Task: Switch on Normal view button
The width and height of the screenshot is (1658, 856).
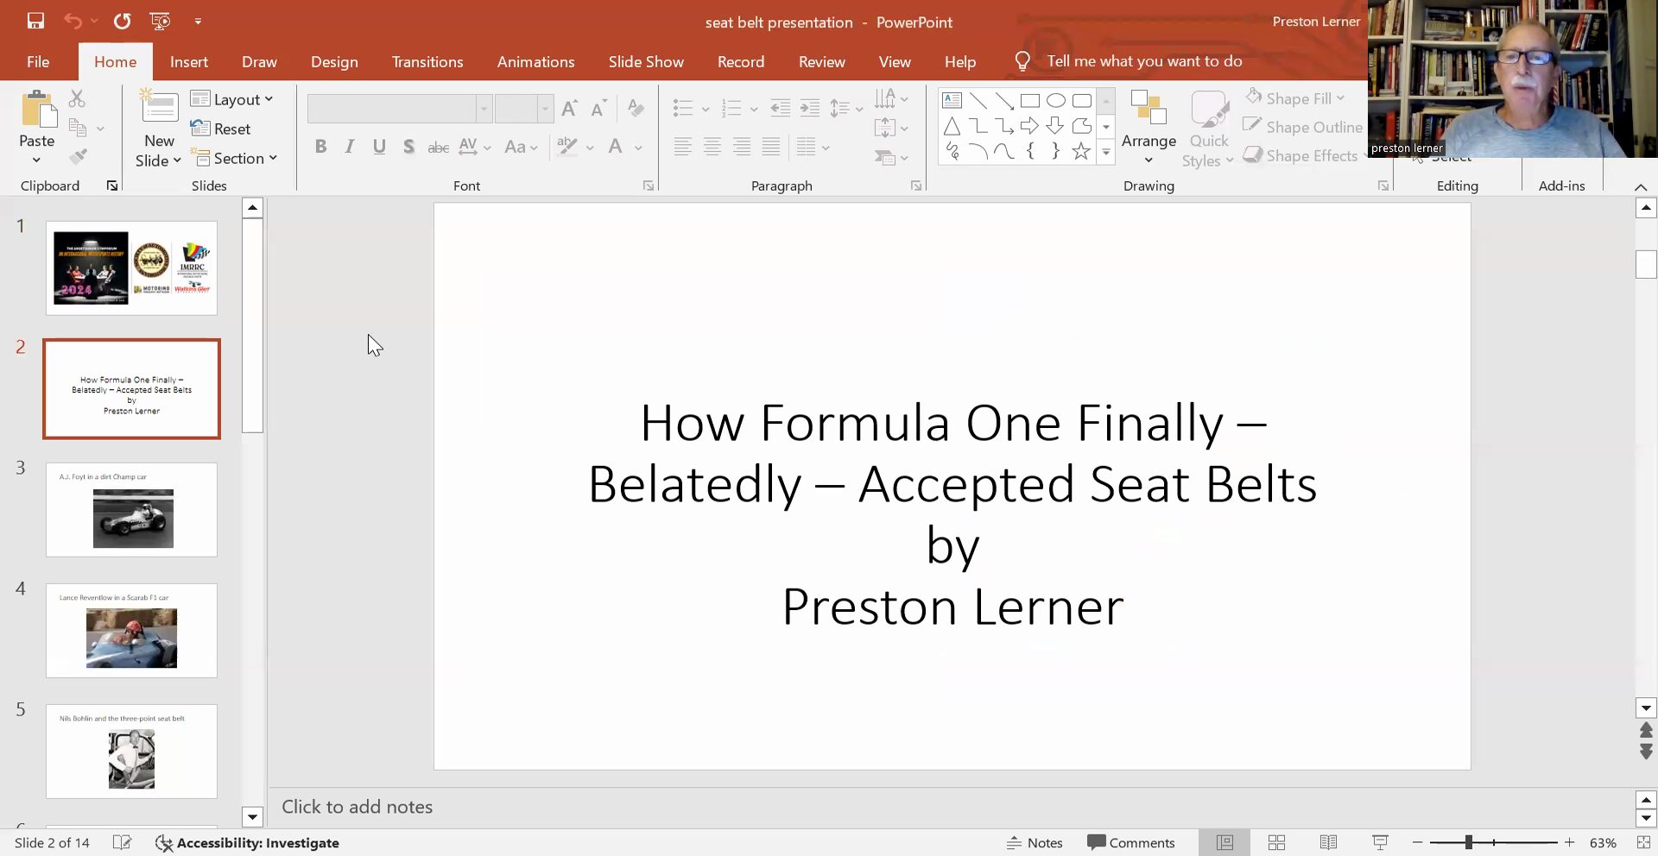Action: (x=1225, y=842)
